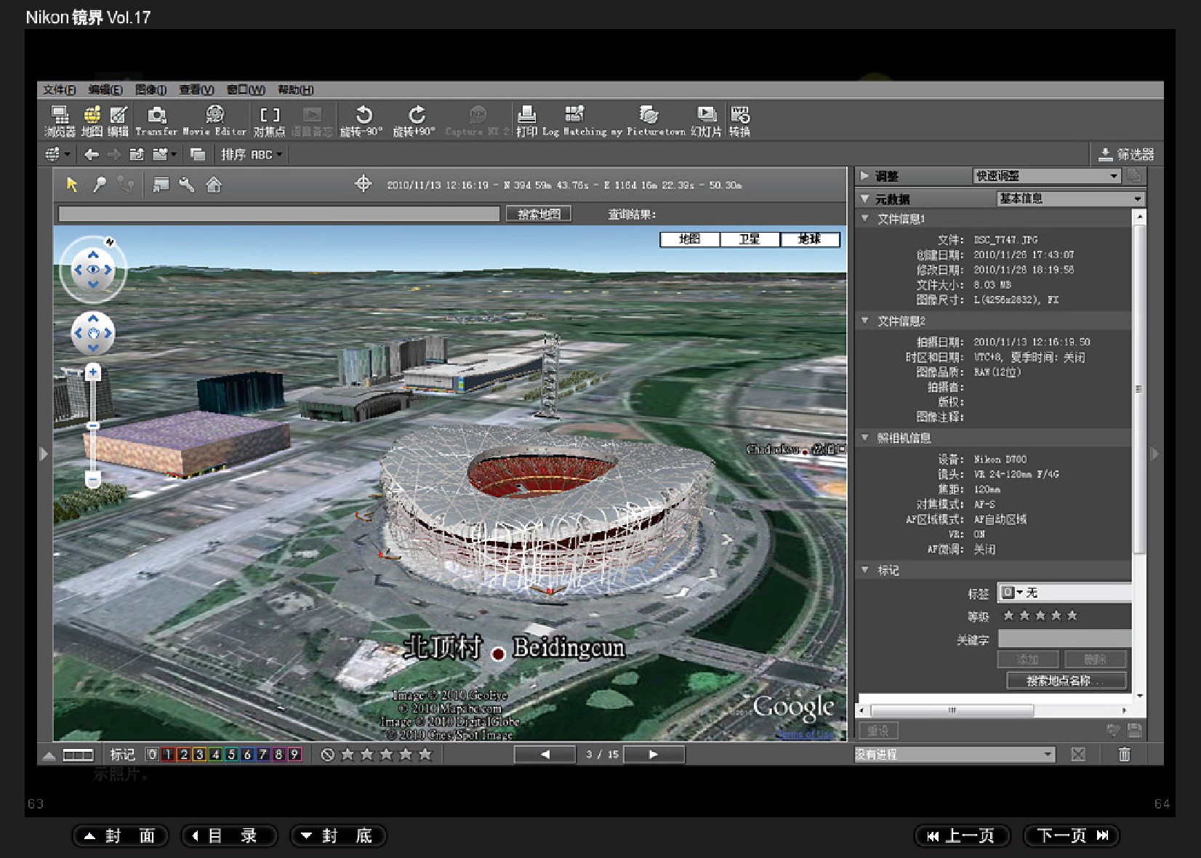Viewport: 1201px width, 858px height.
Task: Select the map arrow pointer tool
Action: [71, 185]
